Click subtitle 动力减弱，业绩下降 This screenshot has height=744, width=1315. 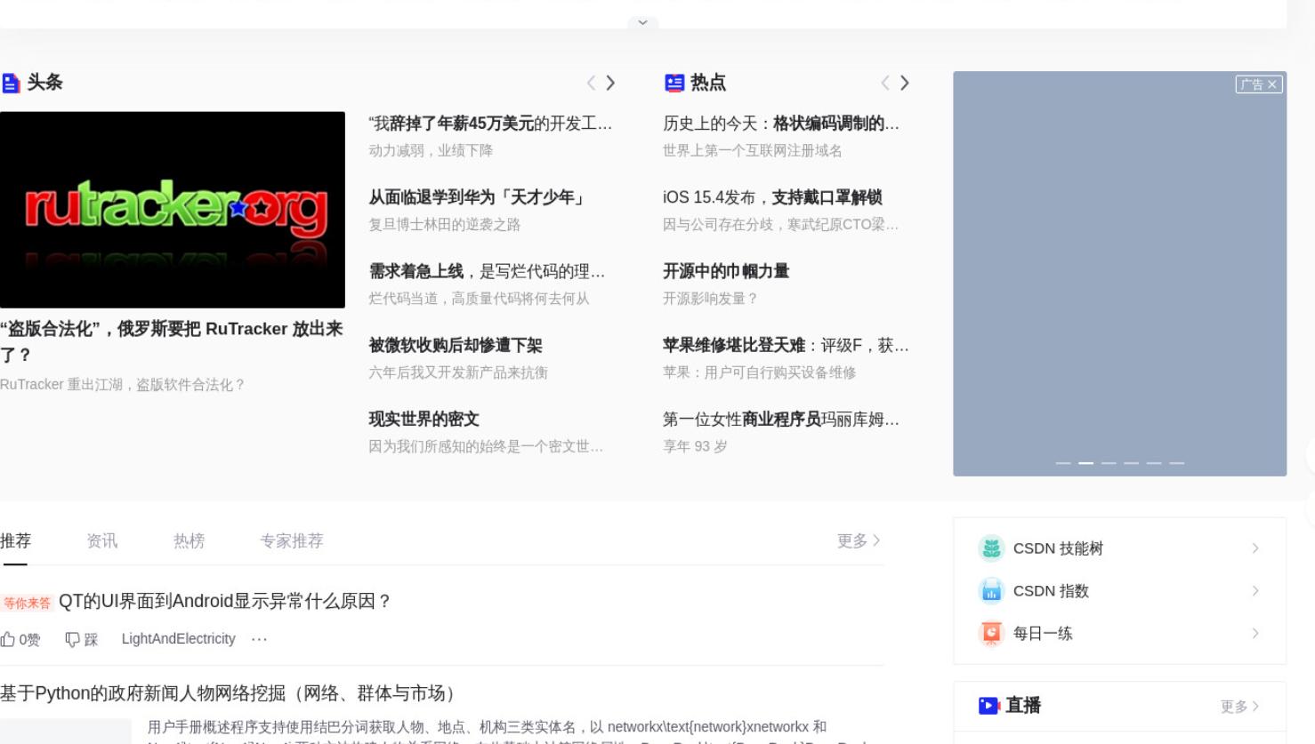[x=431, y=151]
